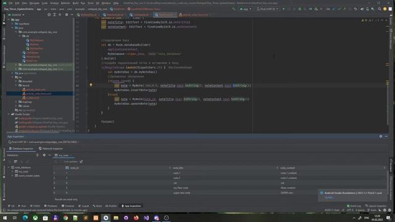Click the yellow lightbulb intention icon
The height and width of the screenshot is (222, 395).
click(91, 85)
